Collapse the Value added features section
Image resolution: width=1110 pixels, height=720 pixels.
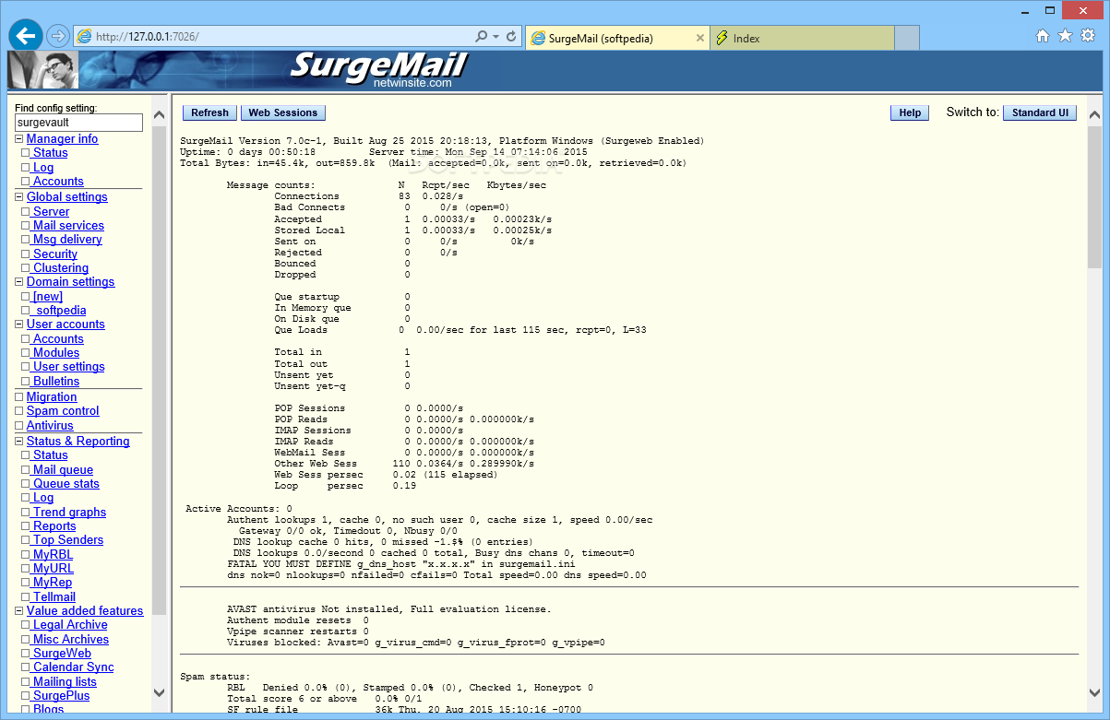click(x=18, y=611)
